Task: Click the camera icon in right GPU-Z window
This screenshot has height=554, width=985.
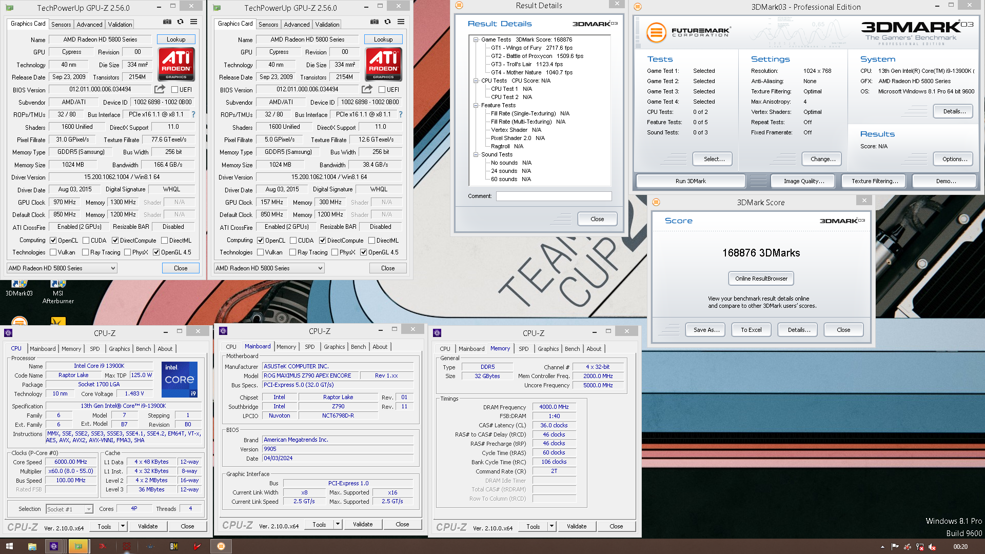Action: pyautogui.click(x=375, y=22)
